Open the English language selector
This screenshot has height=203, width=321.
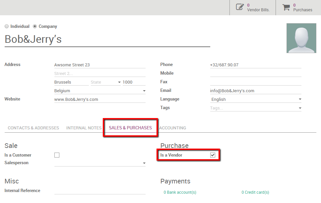tap(255, 99)
